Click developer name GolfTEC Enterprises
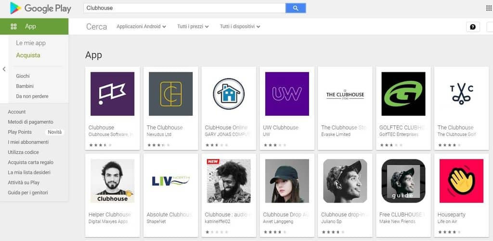Screen dimensions: 493x241 tap(399, 134)
